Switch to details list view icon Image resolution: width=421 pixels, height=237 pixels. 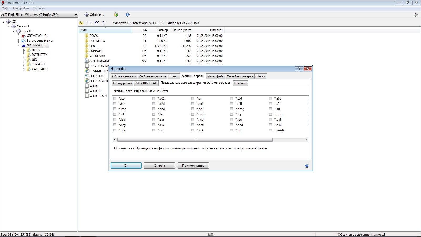(x=90, y=23)
